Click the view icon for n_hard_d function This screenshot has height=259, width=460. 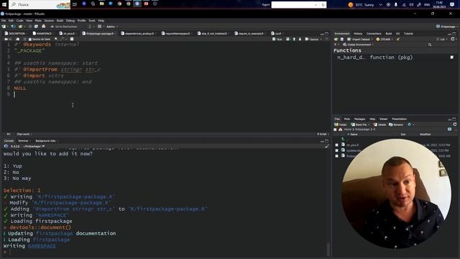coord(452,58)
